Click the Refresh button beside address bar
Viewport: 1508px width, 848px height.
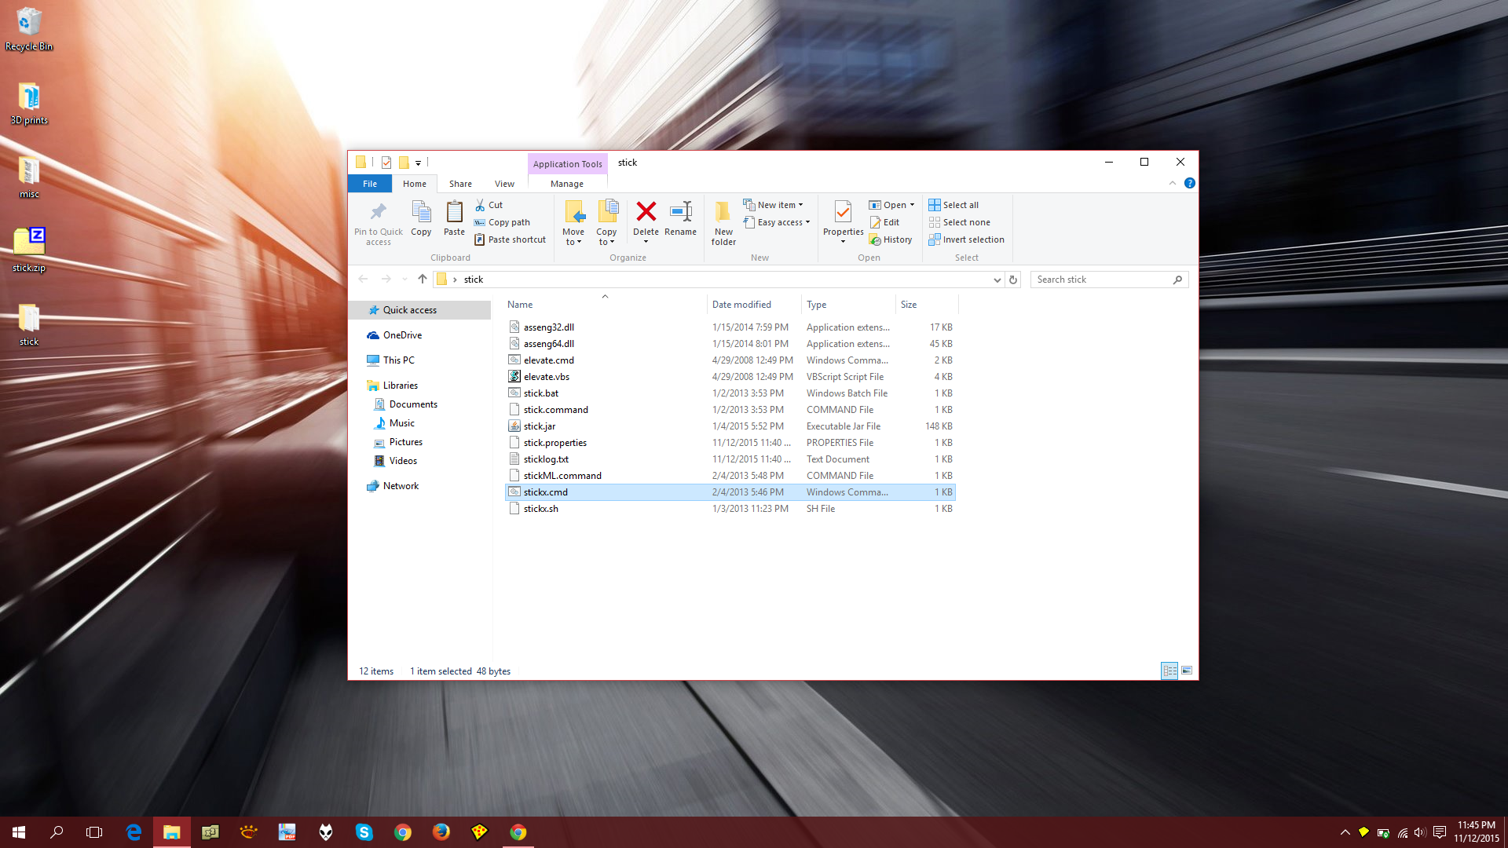pos(1013,280)
